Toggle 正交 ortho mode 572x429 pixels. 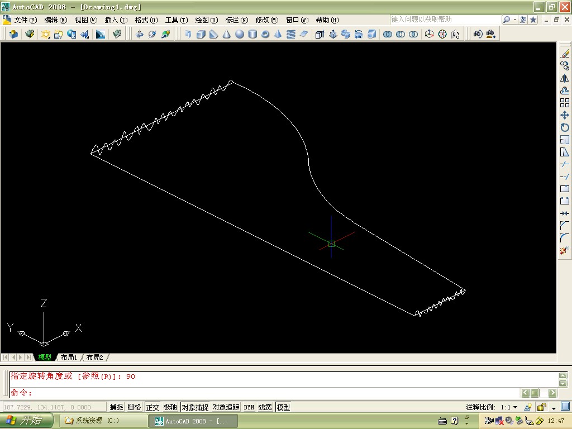point(152,407)
